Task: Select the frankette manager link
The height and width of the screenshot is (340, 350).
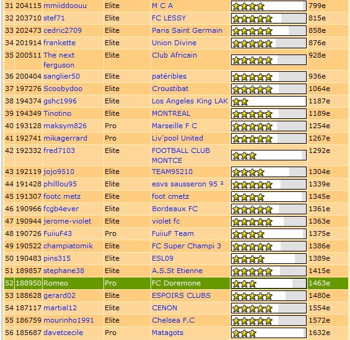Action: (59, 43)
